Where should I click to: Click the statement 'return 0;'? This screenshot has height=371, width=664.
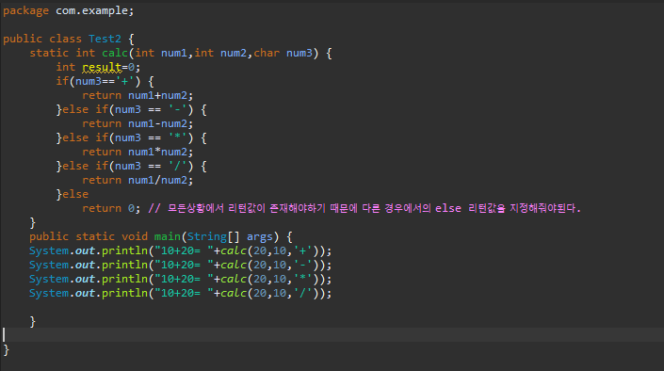coord(111,208)
